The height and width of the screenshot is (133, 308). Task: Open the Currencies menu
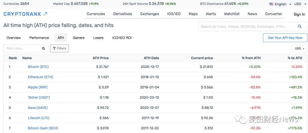point(96,14)
